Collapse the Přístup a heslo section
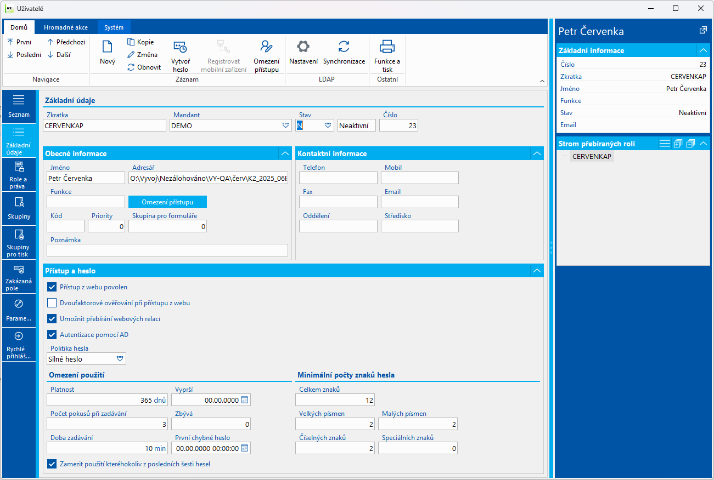This screenshot has height=480, width=714. (537, 271)
